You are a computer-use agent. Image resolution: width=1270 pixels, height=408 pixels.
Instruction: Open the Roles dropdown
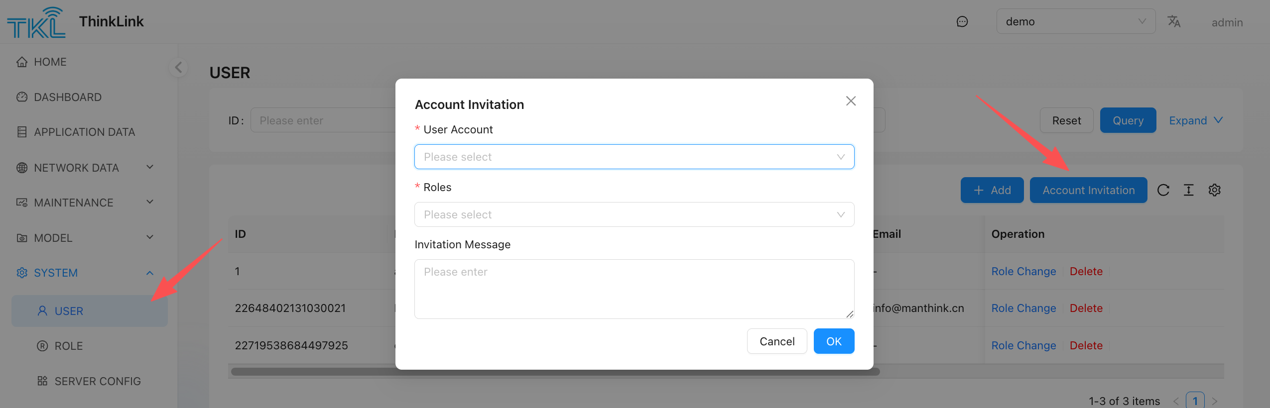point(634,214)
